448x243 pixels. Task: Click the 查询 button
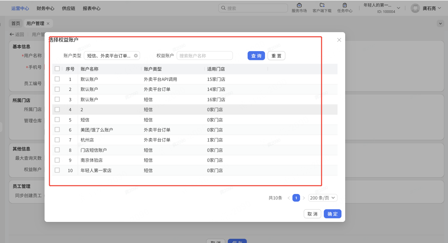click(256, 56)
